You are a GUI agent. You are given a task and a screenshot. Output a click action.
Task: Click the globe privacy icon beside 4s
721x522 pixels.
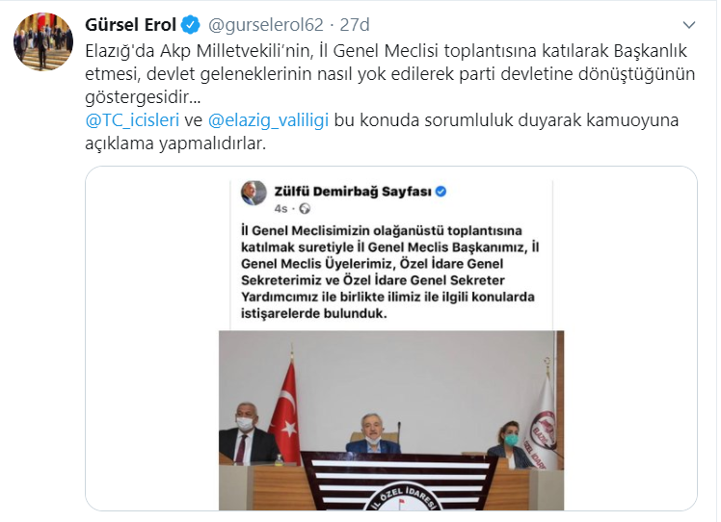pos(305,209)
